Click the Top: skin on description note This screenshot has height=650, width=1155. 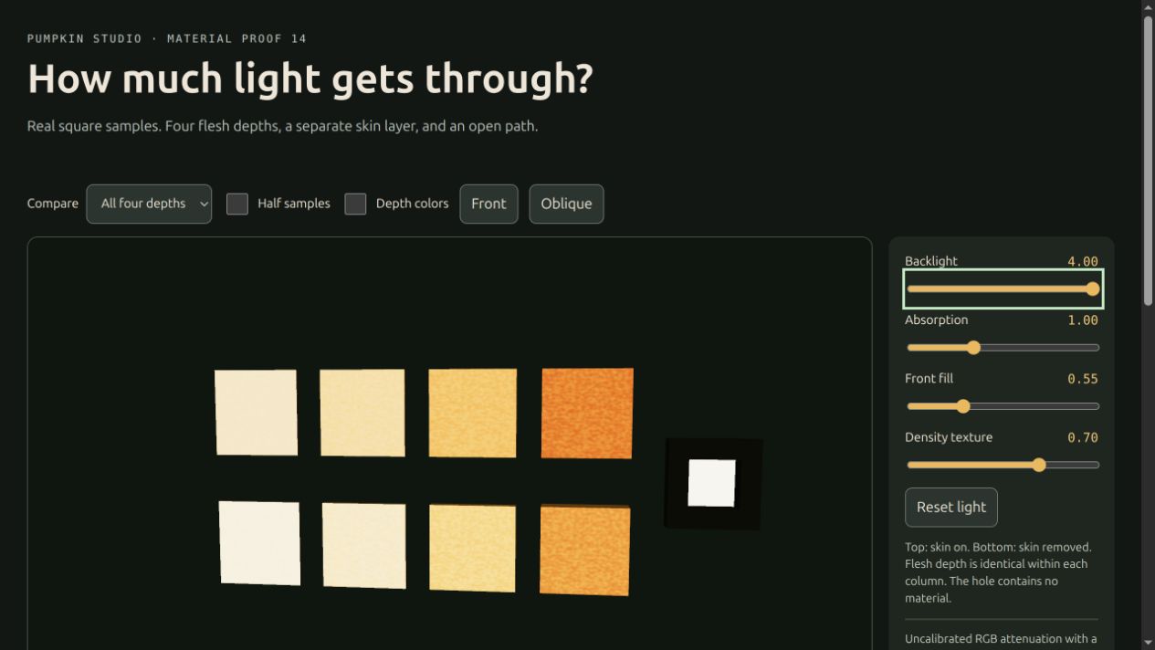(999, 572)
